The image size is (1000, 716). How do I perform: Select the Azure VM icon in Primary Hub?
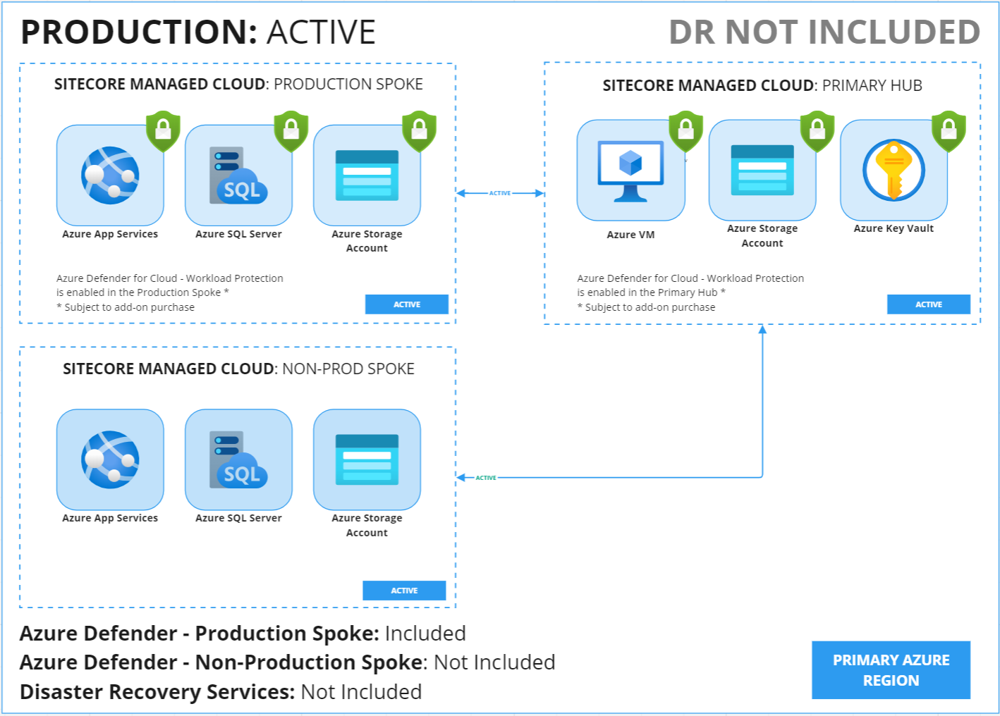click(630, 171)
